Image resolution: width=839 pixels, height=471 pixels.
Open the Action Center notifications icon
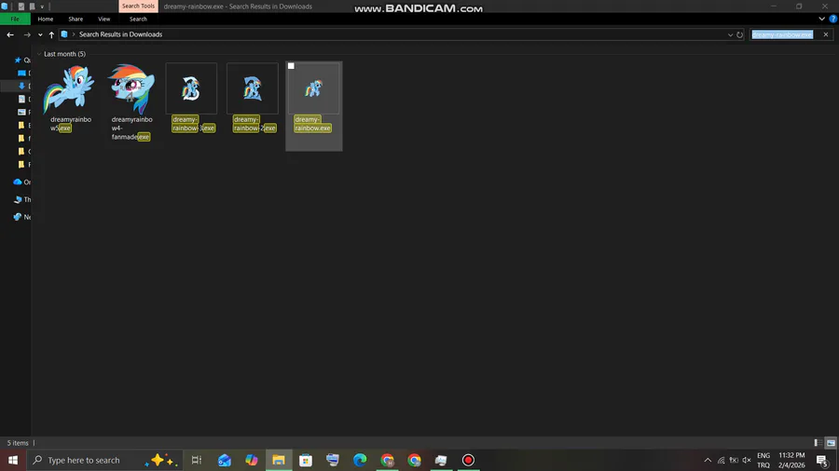[x=822, y=460]
